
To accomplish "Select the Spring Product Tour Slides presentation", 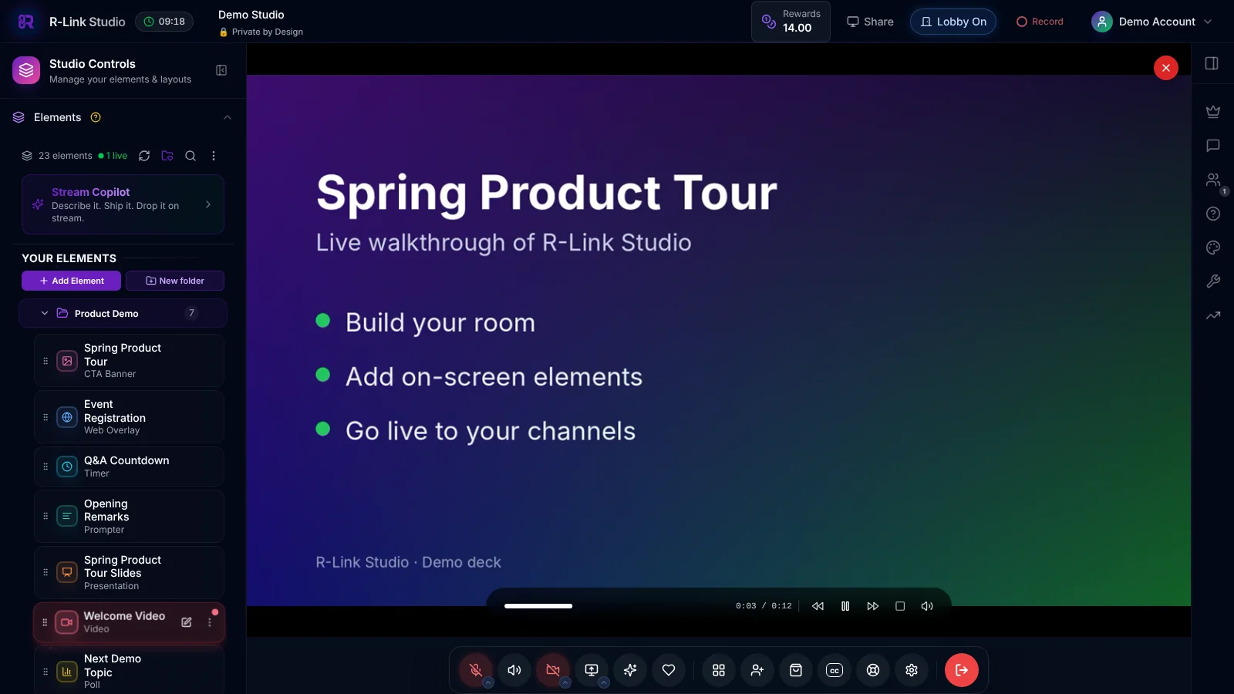I will pos(129,572).
